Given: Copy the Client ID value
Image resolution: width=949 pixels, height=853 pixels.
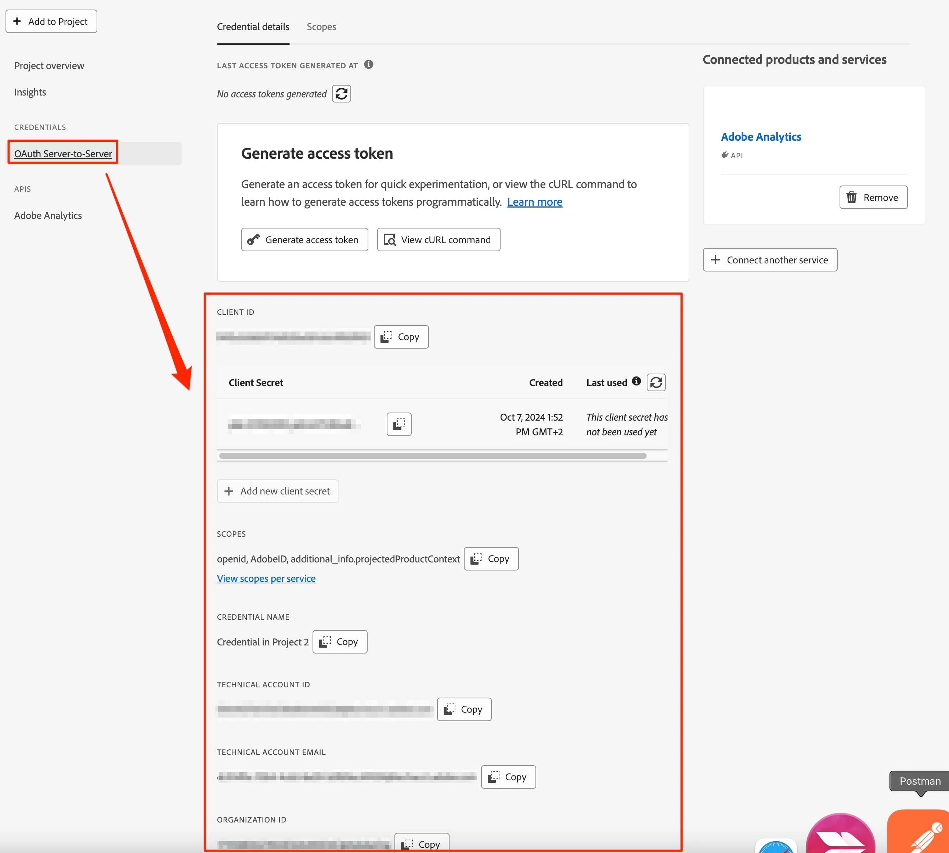Looking at the screenshot, I should point(401,337).
